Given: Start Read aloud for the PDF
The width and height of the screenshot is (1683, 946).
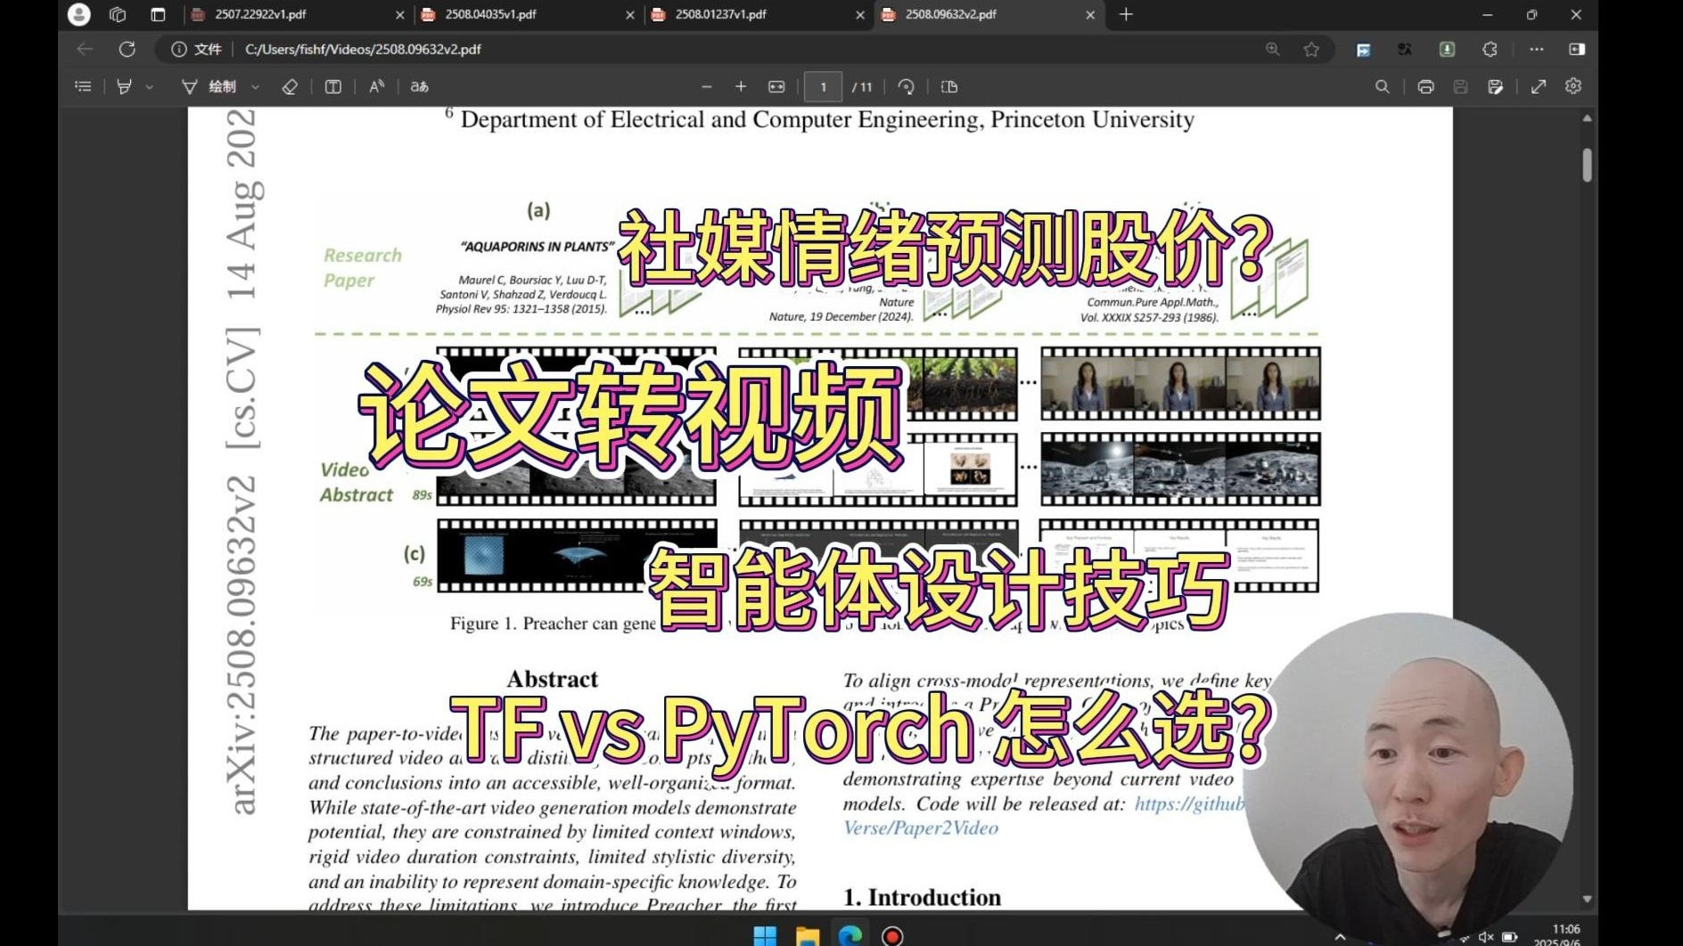Looking at the screenshot, I should (377, 86).
